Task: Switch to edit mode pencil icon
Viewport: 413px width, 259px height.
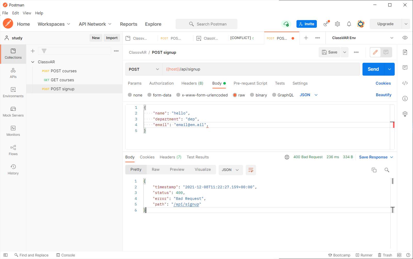Action: pyautogui.click(x=375, y=52)
